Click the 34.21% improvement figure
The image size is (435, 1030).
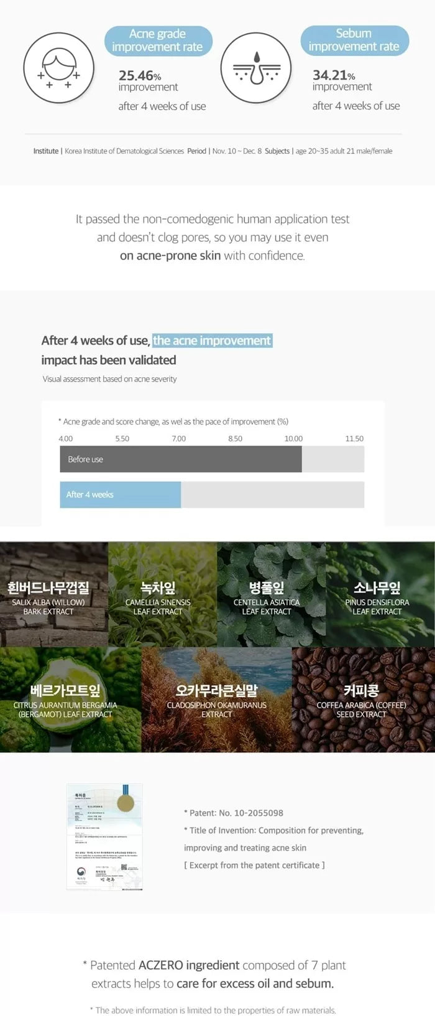pos(334,75)
